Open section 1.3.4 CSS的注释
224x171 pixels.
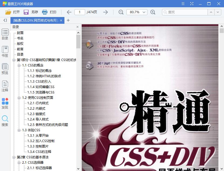[39, 152]
